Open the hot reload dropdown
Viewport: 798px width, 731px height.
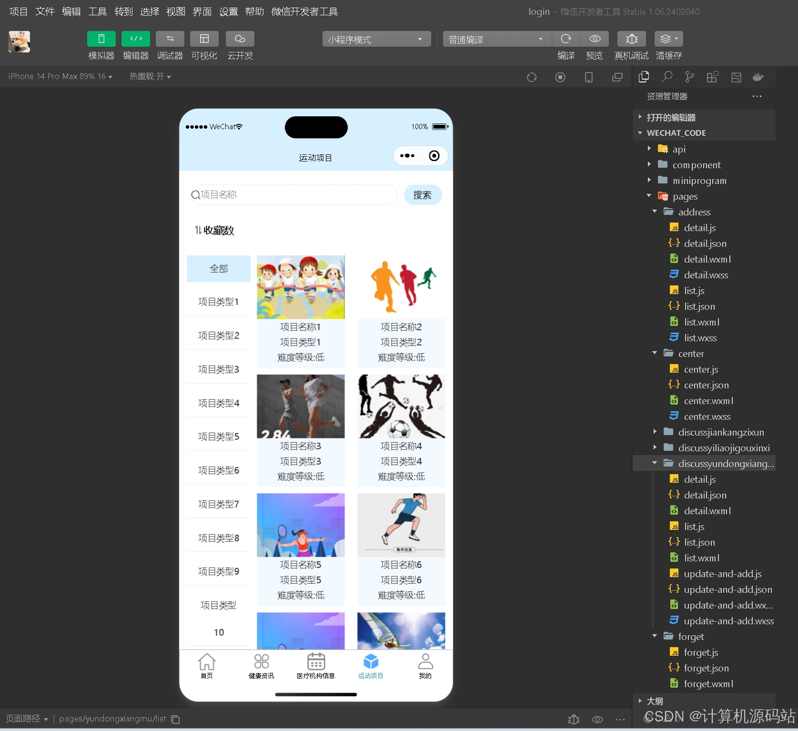click(150, 76)
